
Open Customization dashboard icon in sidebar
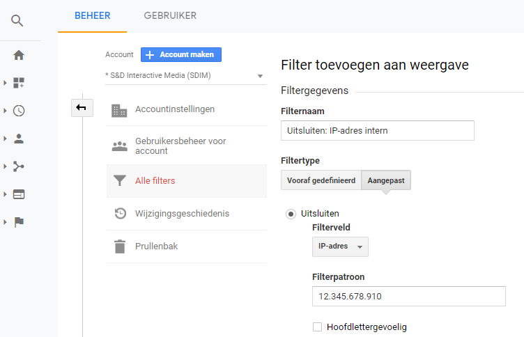click(19, 82)
